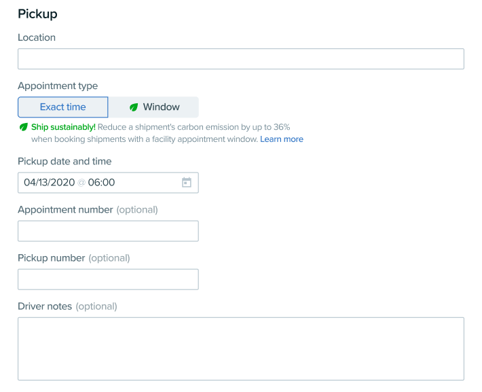Screen dimensions: 482x392
Task: Click the green leaf icon on Window button
Action: 134,107
